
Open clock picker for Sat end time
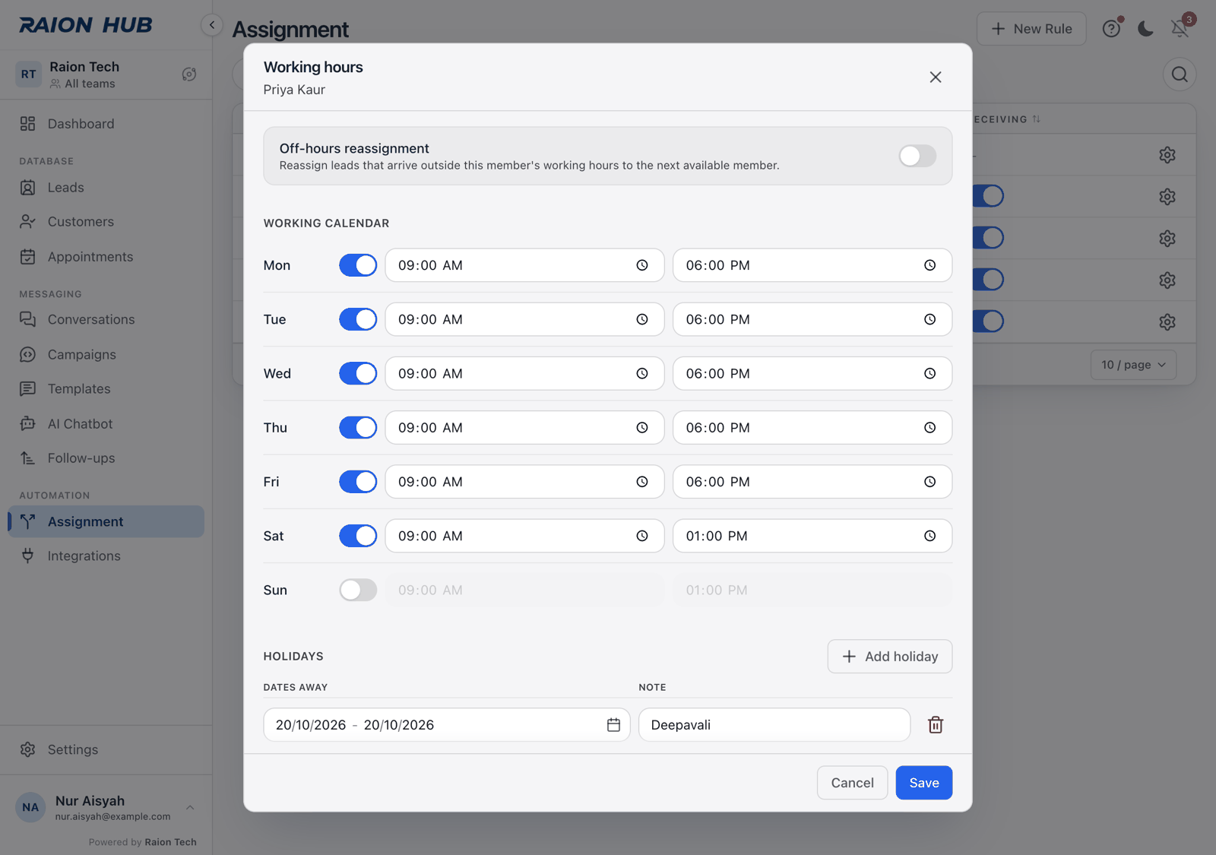click(929, 536)
